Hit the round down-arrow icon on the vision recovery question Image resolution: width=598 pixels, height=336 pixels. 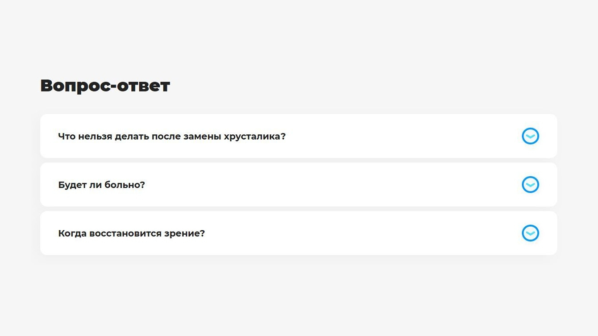coord(530,233)
